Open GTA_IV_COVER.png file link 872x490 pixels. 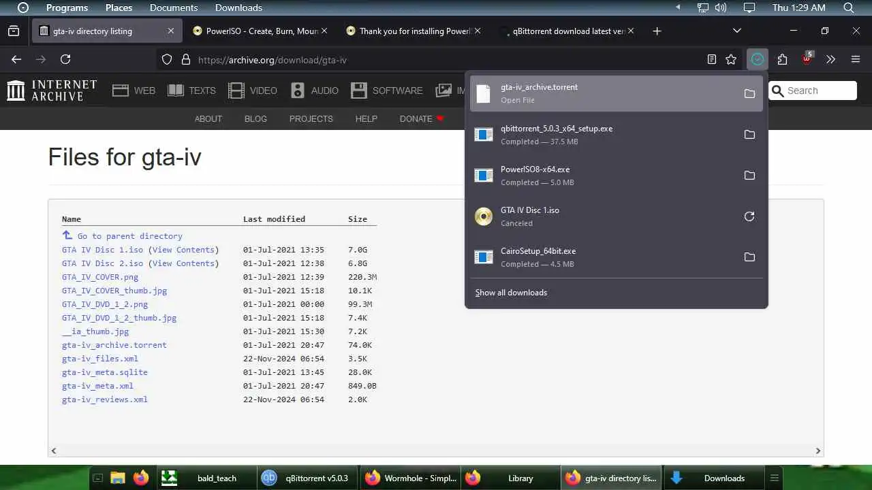click(100, 277)
